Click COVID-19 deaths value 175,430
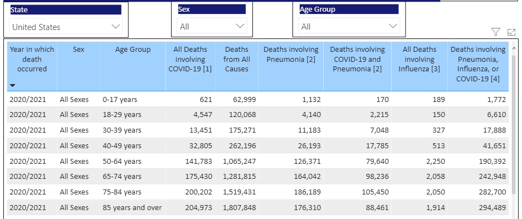 [199, 177]
